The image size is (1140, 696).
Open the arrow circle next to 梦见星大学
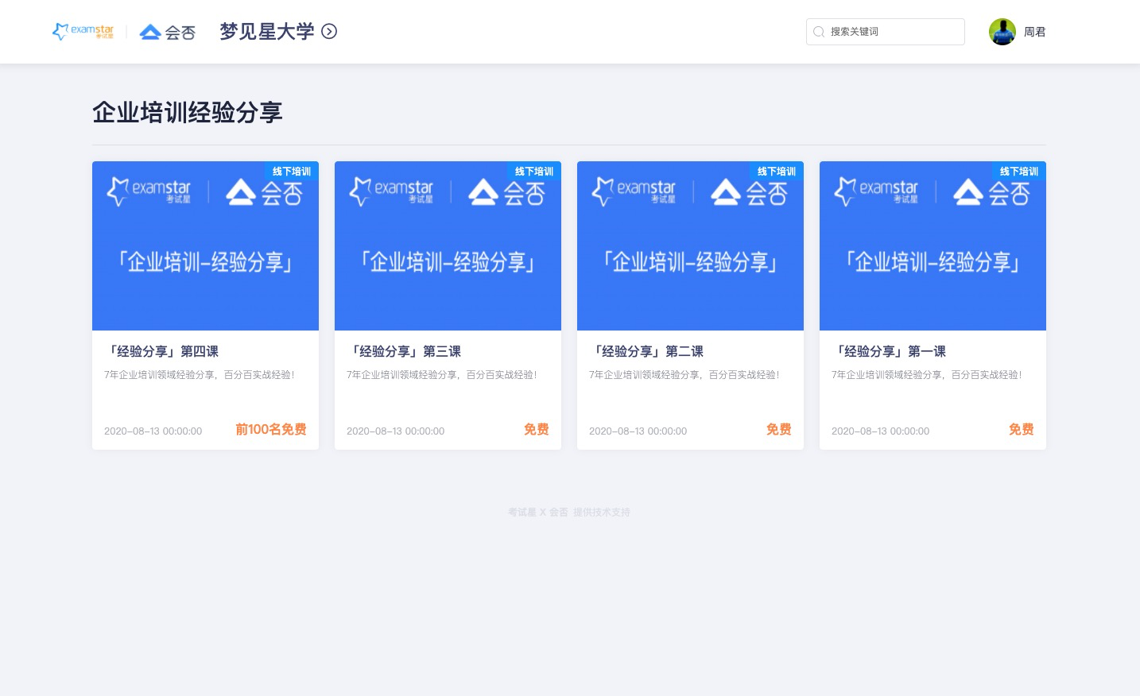(329, 32)
